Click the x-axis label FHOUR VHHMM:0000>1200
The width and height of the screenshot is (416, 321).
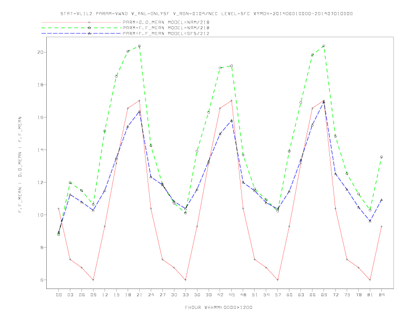(x=219, y=307)
